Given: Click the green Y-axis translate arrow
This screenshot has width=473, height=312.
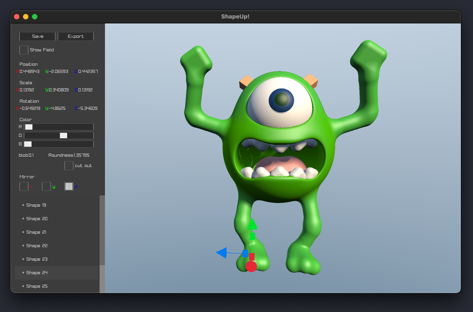Looking at the screenshot, I should coord(252,223).
